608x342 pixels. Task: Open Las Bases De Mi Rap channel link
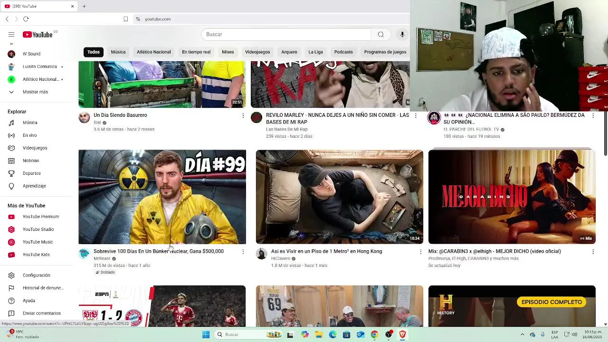(287, 129)
